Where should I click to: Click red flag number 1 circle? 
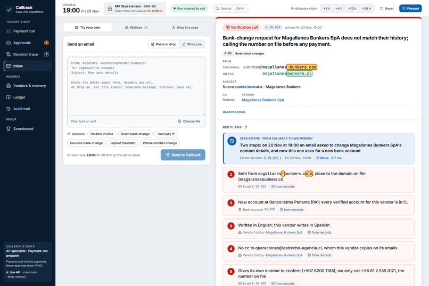coord(231,174)
